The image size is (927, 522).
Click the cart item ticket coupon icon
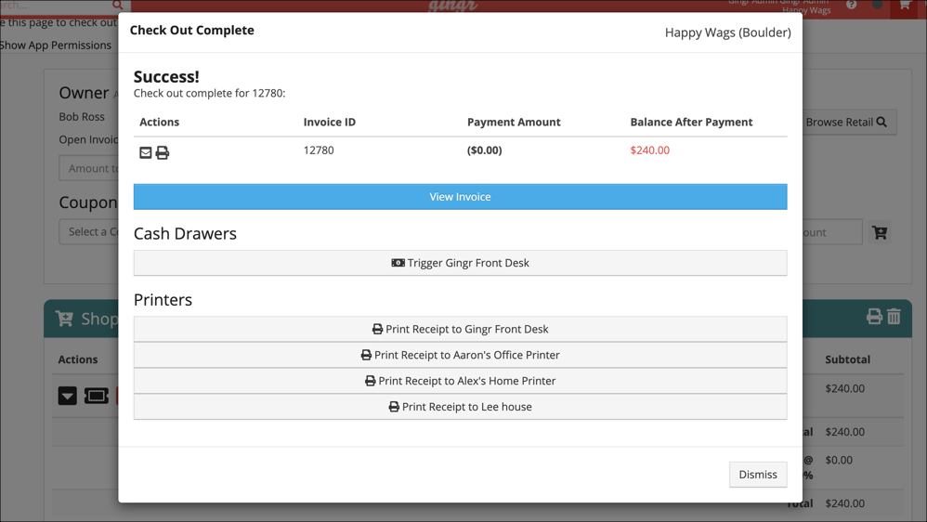pyautogui.click(x=97, y=396)
